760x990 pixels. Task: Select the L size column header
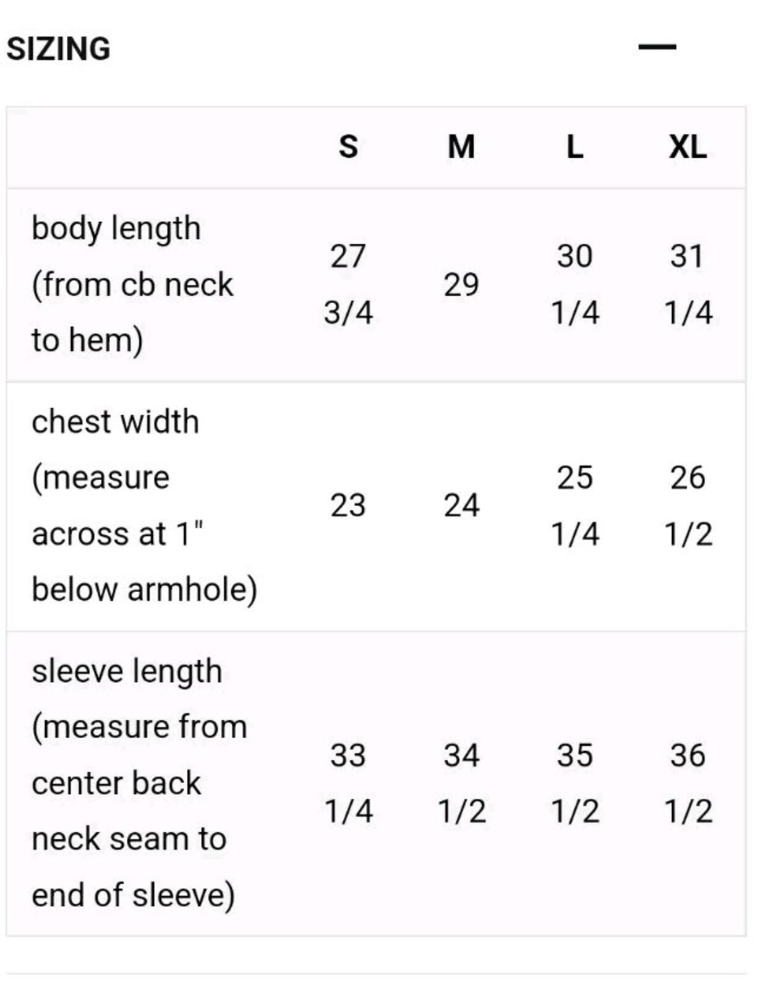tap(575, 147)
